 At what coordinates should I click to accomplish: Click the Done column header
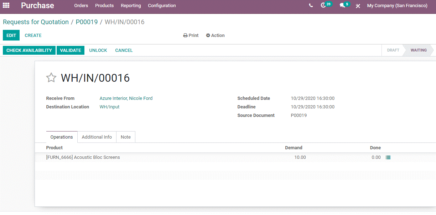tap(375, 148)
